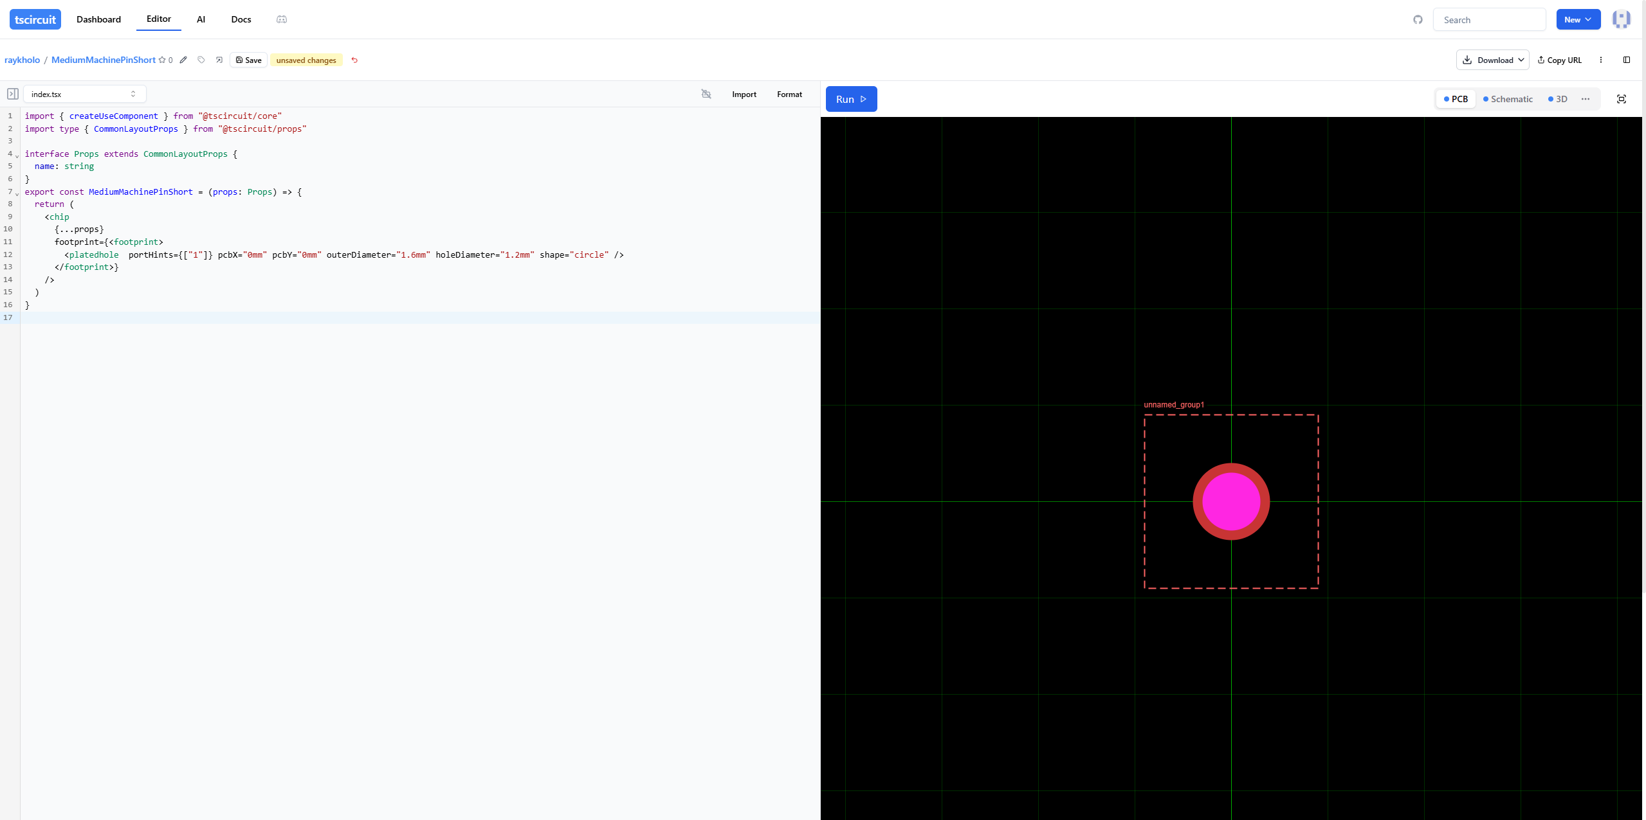Open the GitHub icon link
This screenshot has height=820, width=1646.
[x=1418, y=20]
